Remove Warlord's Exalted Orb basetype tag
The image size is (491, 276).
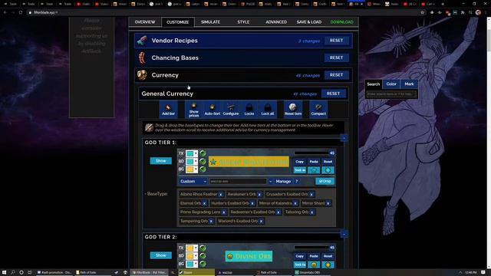[x=261, y=222]
